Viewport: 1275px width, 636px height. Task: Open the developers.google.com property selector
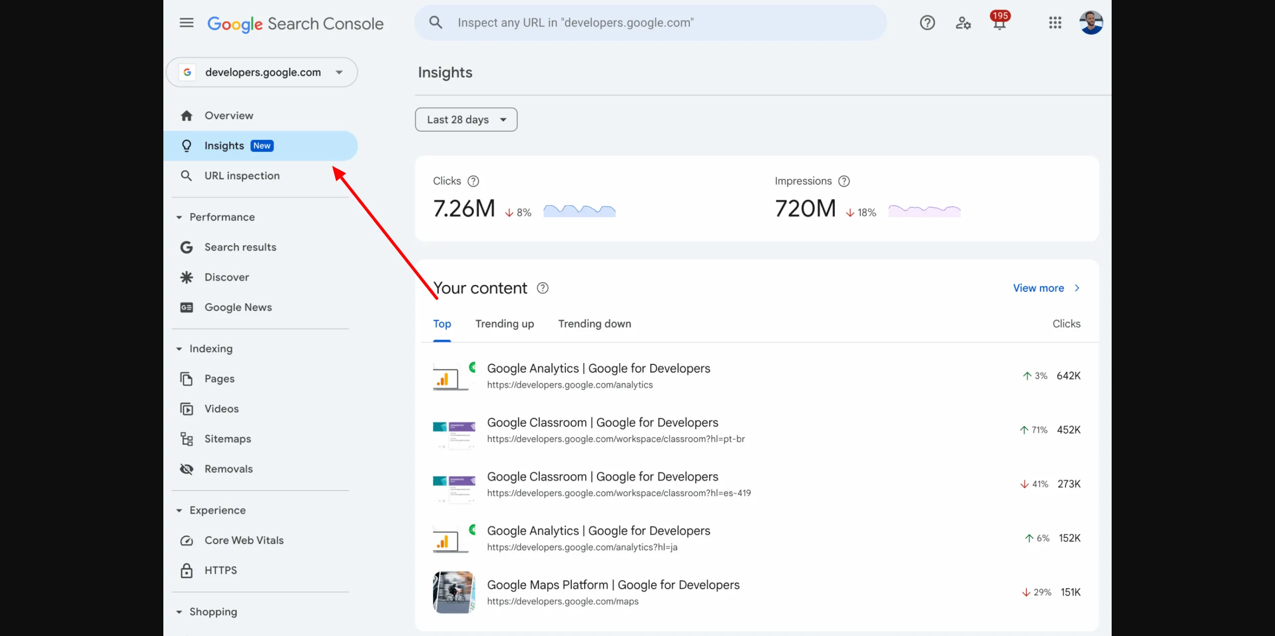261,72
